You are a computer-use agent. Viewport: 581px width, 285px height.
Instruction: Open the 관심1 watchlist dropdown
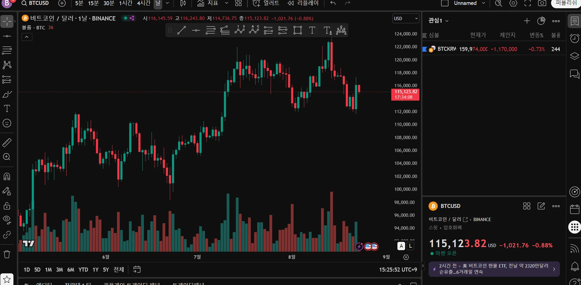coord(438,20)
